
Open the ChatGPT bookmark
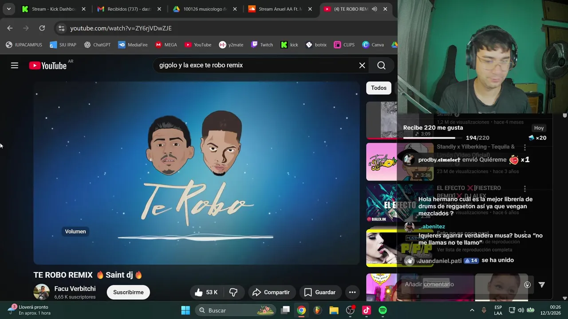pyautogui.click(x=97, y=45)
